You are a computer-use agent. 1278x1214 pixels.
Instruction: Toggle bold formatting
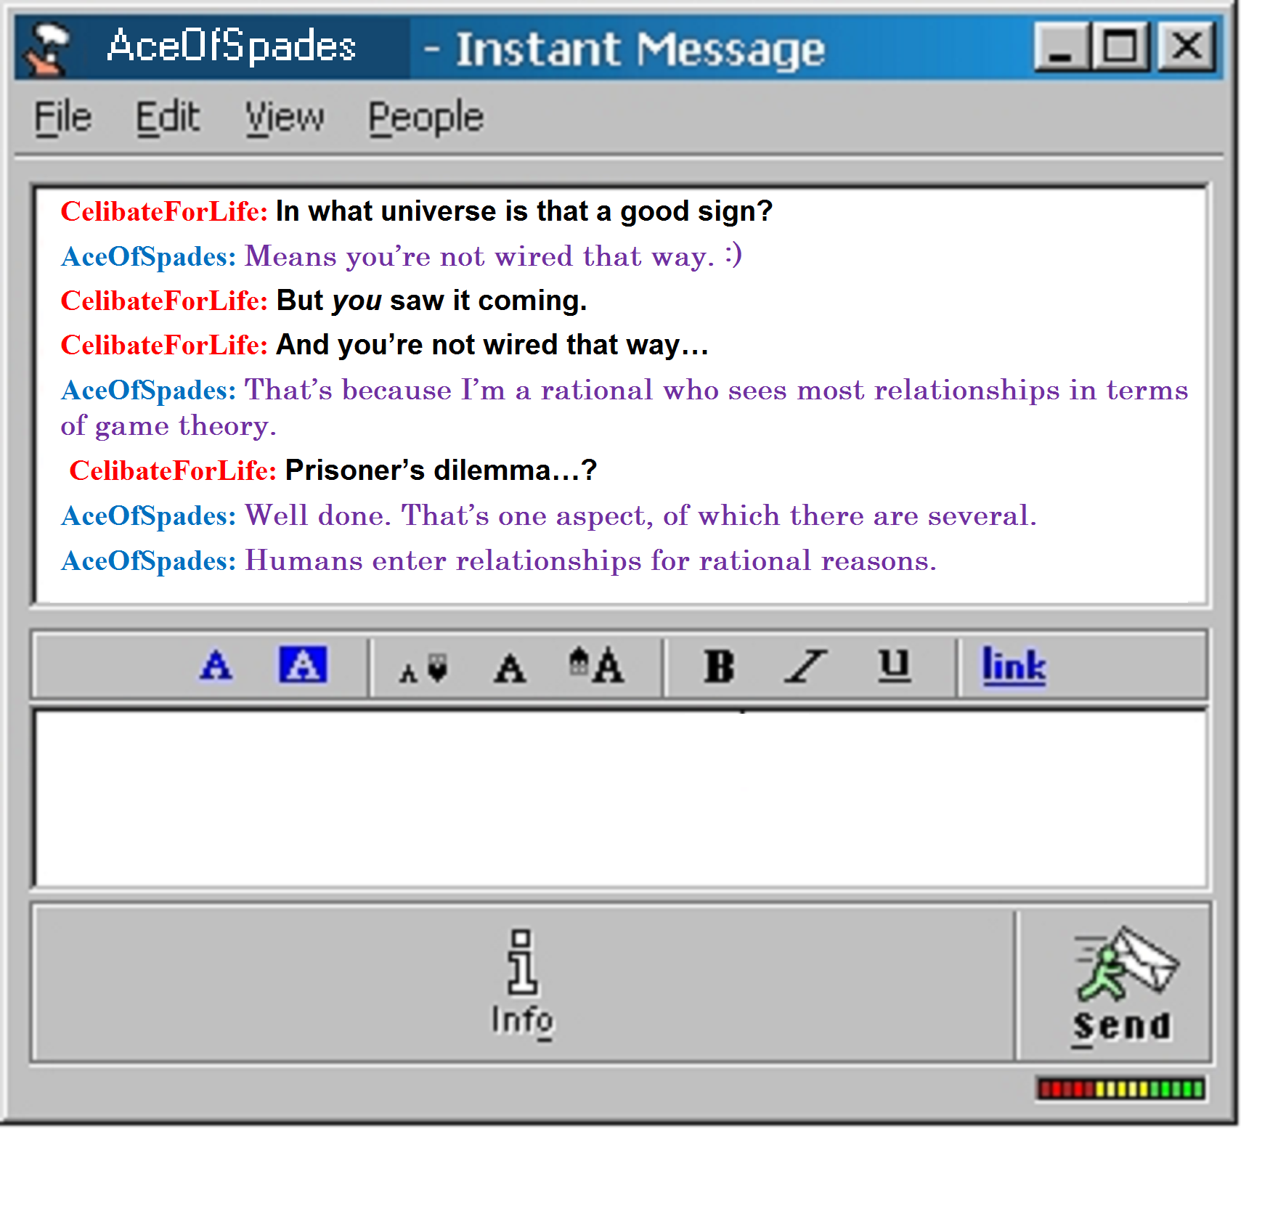point(719,666)
